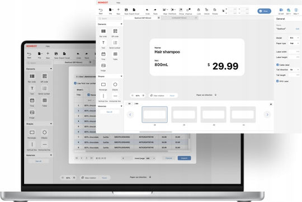Image resolution: width=302 pixels, height=202 pixels.
Task: Toggle RFID Label checkbox
Action: click(x=277, y=81)
